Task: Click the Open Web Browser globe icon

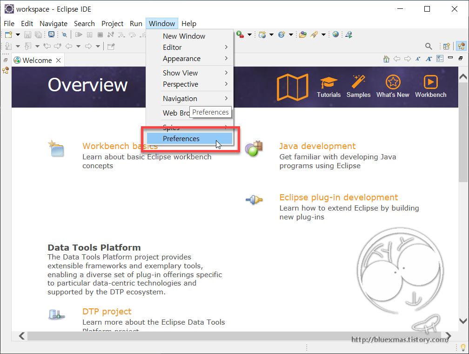Action: tap(335, 34)
